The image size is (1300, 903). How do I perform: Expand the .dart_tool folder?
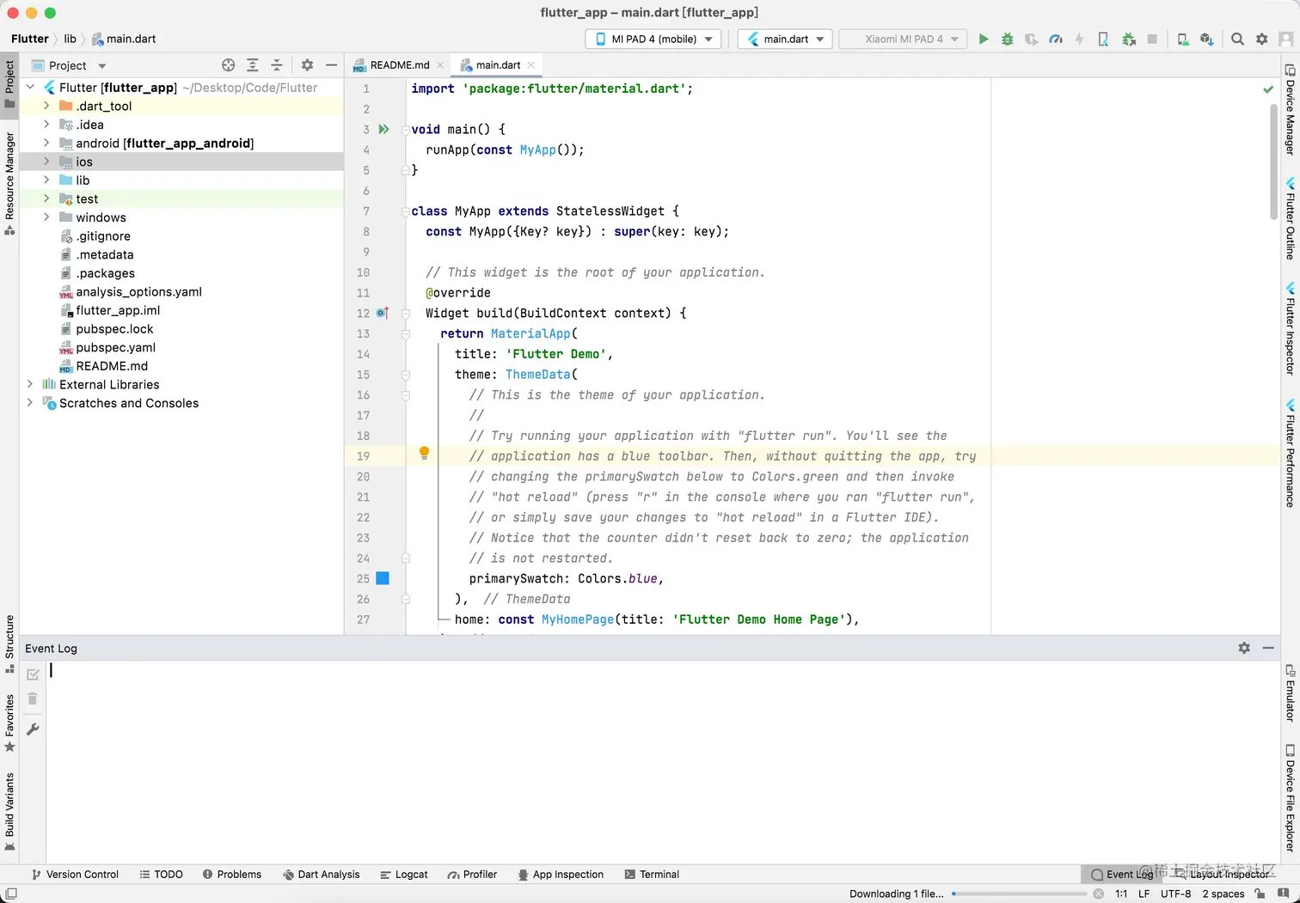46,106
